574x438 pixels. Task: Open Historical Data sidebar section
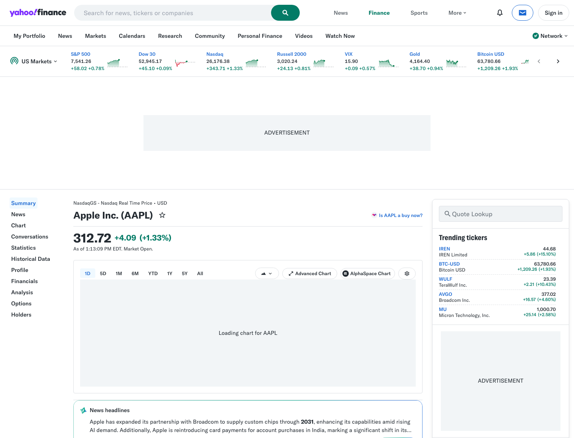(31, 259)
